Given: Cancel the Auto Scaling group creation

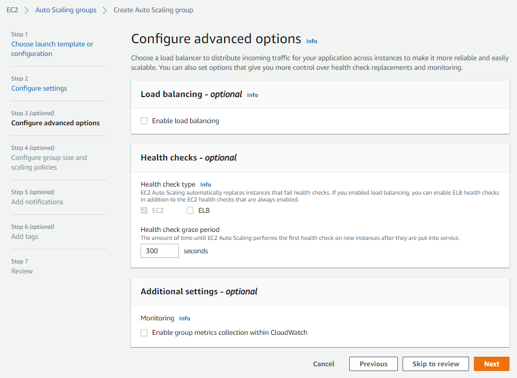Looking at the screenshot, I should (323, 364).
